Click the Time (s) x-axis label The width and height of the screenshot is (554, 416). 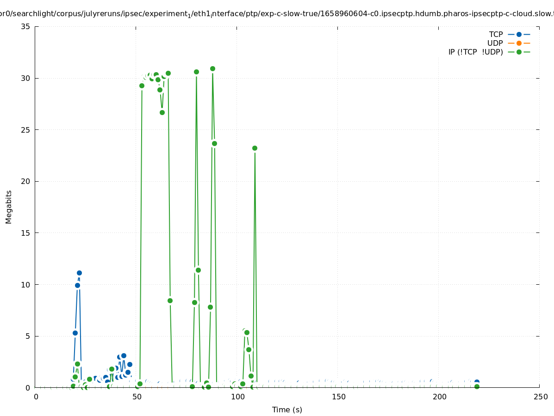(287, 410)
